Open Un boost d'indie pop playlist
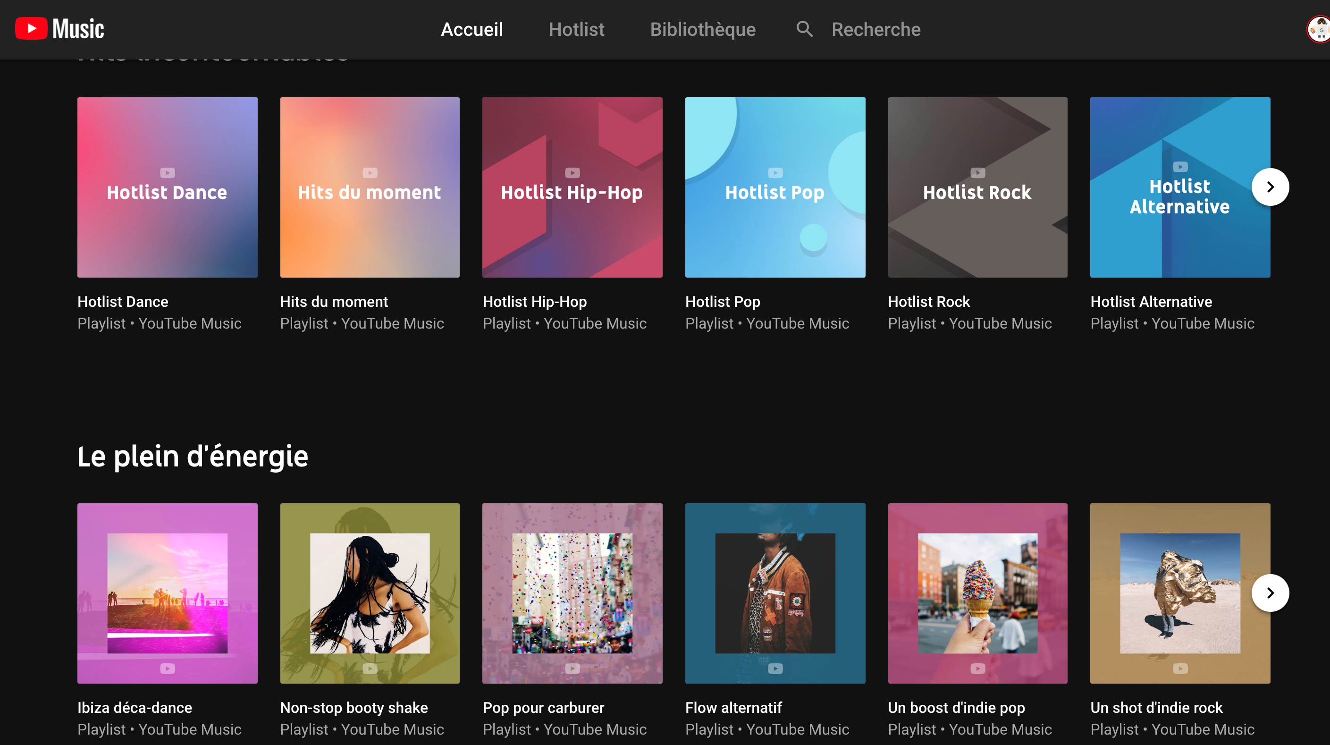 [977, 593]
